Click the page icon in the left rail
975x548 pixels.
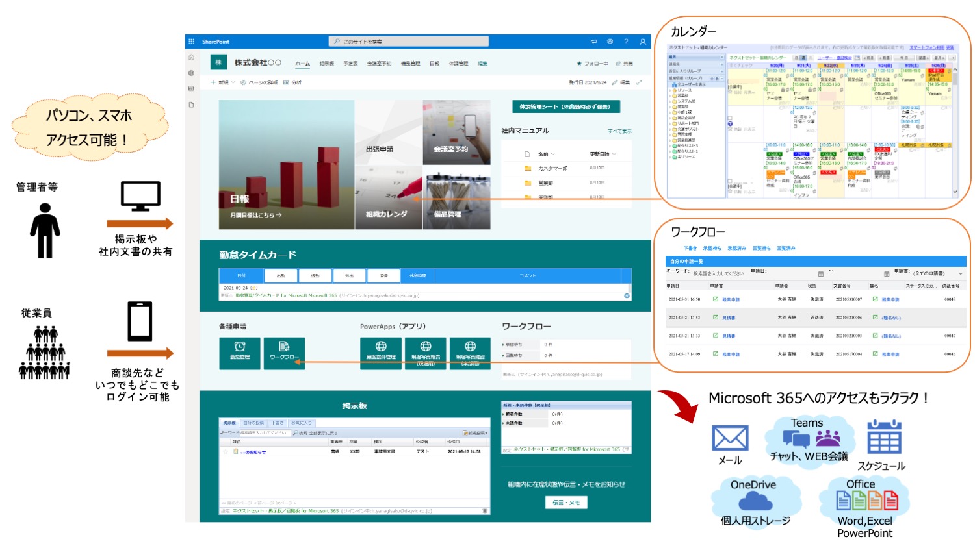coord(191,105)
